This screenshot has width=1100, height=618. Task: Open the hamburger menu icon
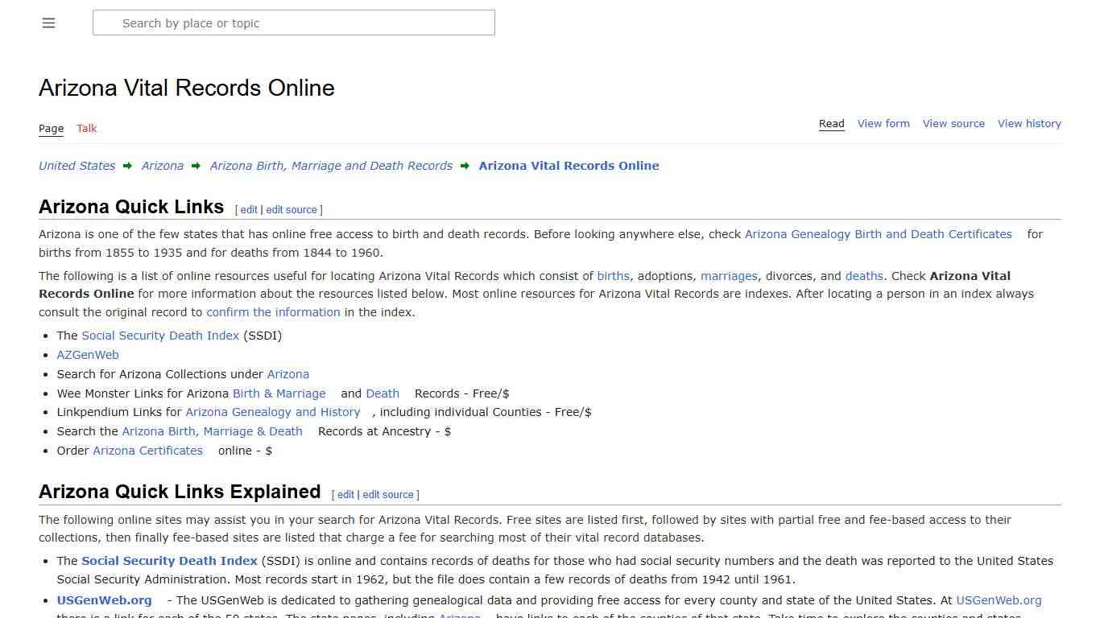coord(48,23)
